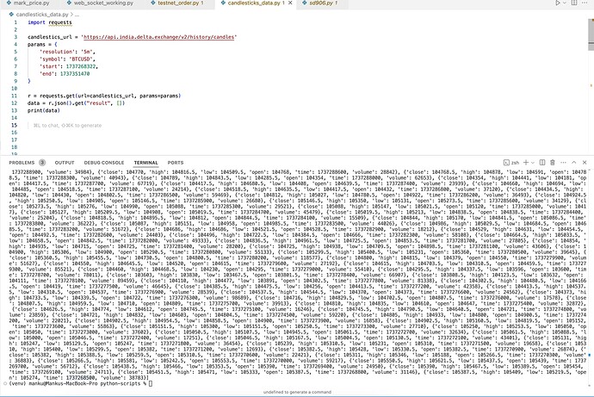Screen dimensions: 594x397
Task: Click the zsh terminal shell indicator
Action: tap(511, 163)
